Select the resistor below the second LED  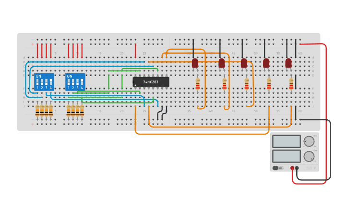tap(224, 84)
